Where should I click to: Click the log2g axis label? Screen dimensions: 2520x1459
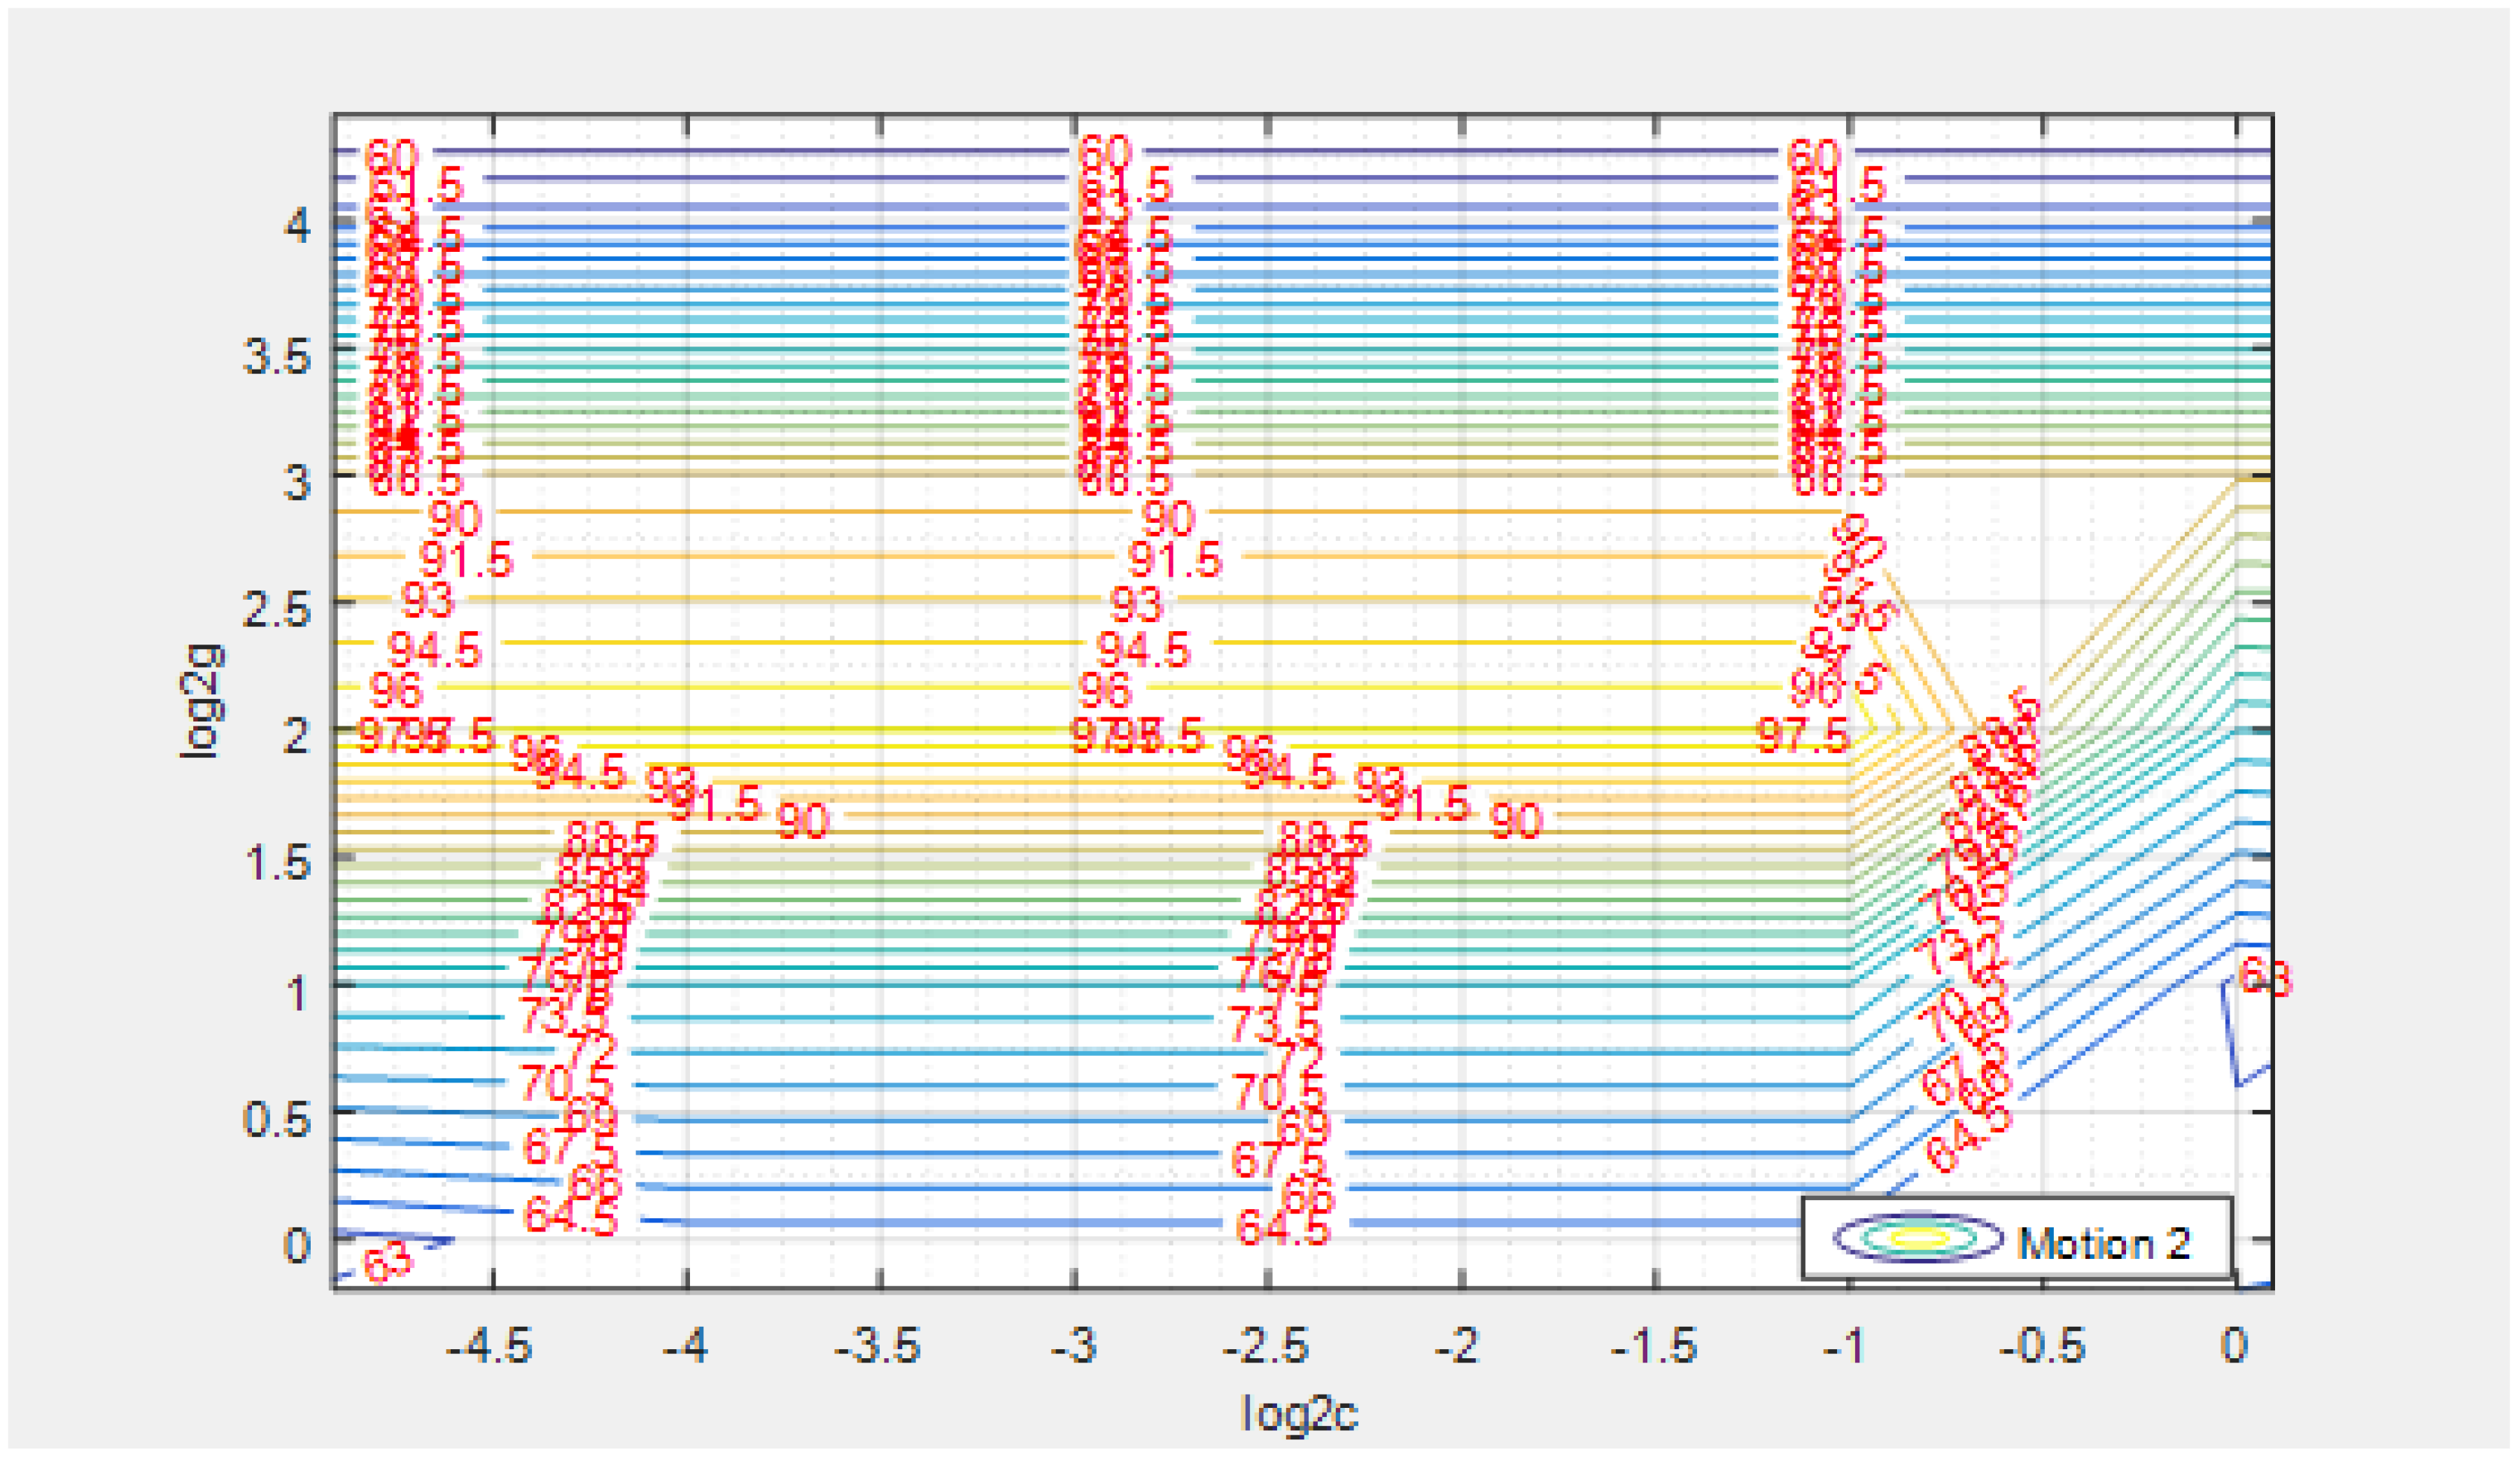tap(200, 700)
